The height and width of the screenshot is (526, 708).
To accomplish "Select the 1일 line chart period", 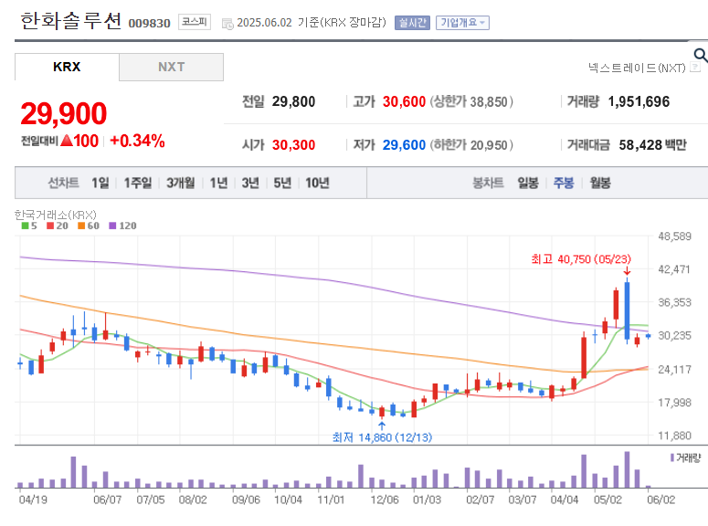I will (100, 183).
